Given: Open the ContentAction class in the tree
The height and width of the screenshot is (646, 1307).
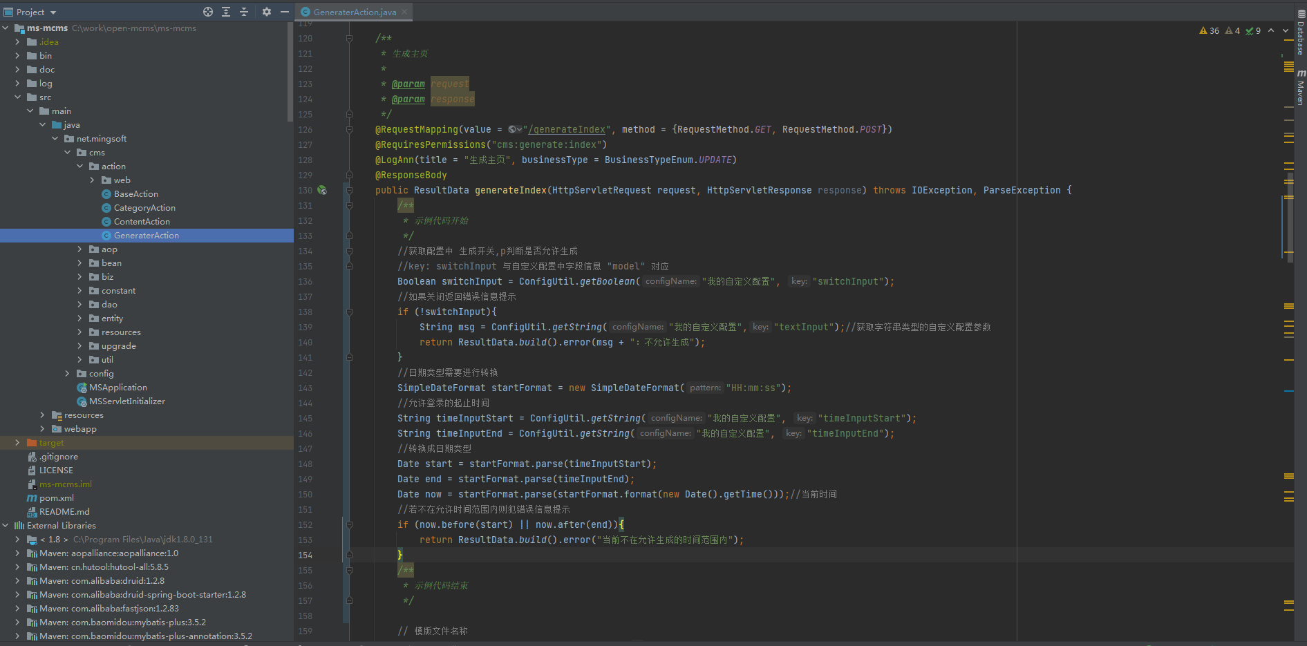Looking at the screenshot, I should pyautogui.click(x=142, y=222).
